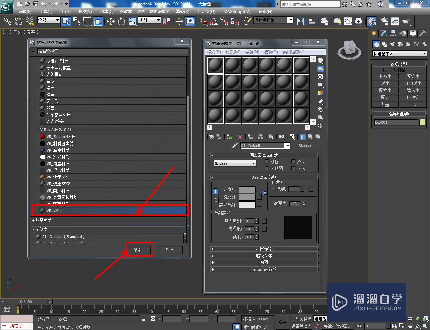The width and height of the screenshot is (430, 330).
Task: Click the 按名称搜索 search field
Action: (113, 51)
